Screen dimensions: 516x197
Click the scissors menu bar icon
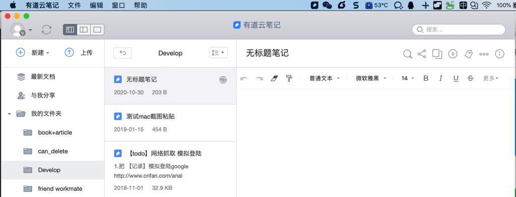coord(425,5)
